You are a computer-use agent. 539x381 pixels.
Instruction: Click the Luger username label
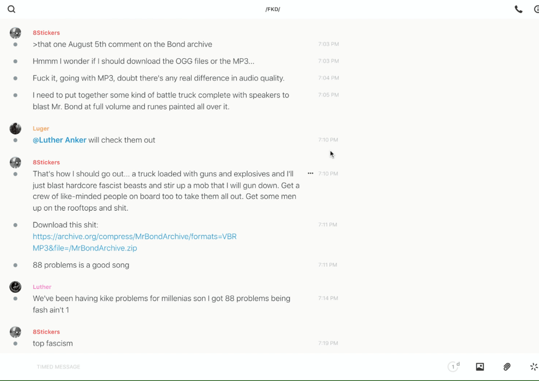[41, 128]
